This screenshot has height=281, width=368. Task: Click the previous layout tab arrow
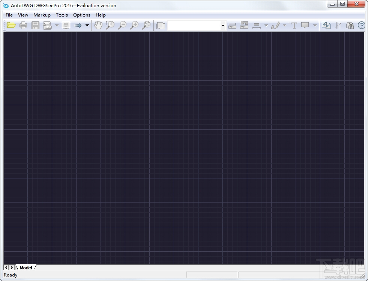coord(6,267)
